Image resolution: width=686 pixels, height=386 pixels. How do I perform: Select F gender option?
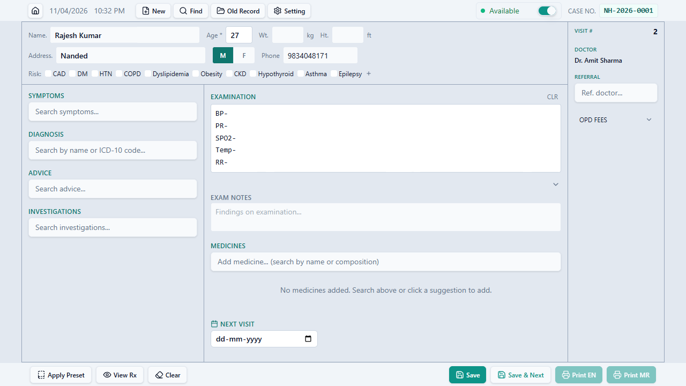pos(244,55)
